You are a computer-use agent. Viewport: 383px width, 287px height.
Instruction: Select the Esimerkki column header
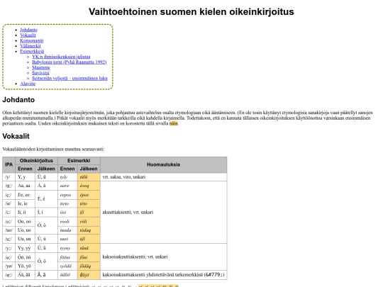pos(79,161)
